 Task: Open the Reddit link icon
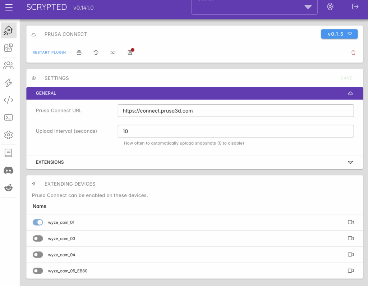click(x=8, y=187)
